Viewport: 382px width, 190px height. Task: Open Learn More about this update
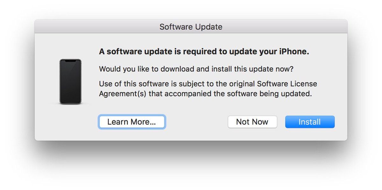pyautogui.click(x=131, y=122)
